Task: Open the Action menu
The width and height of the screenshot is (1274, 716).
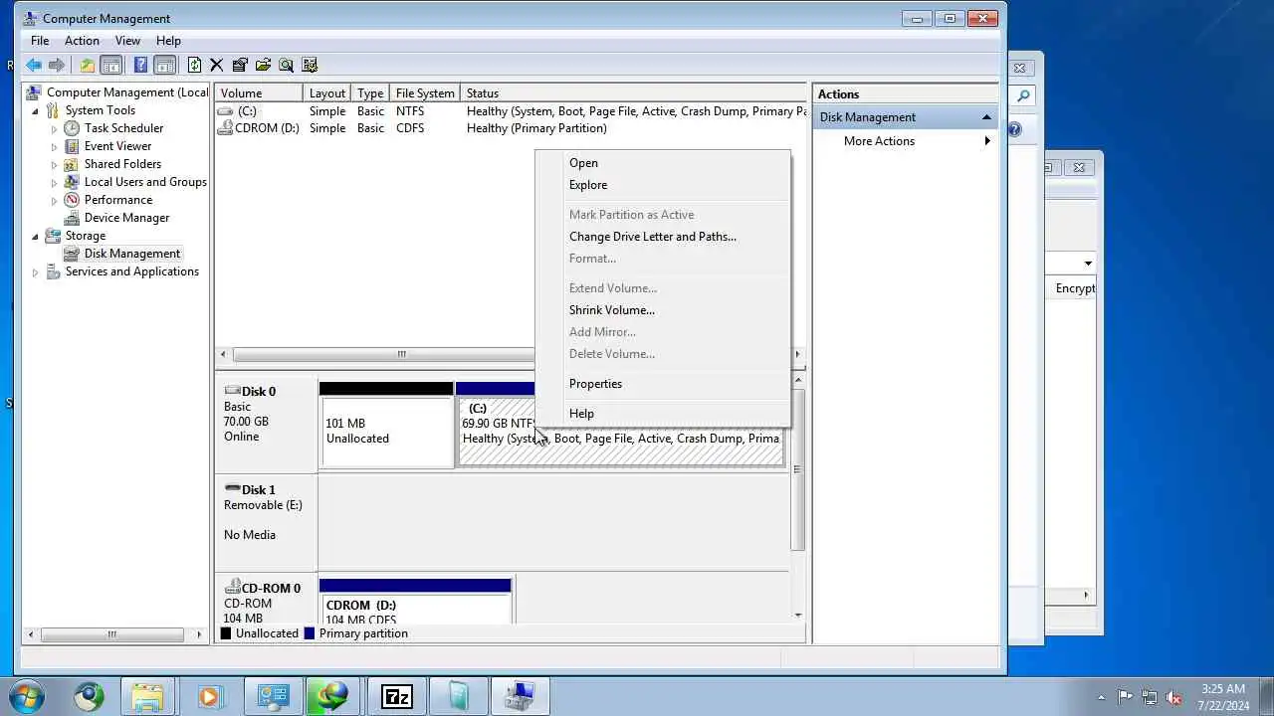Action: tap(82, 41)
